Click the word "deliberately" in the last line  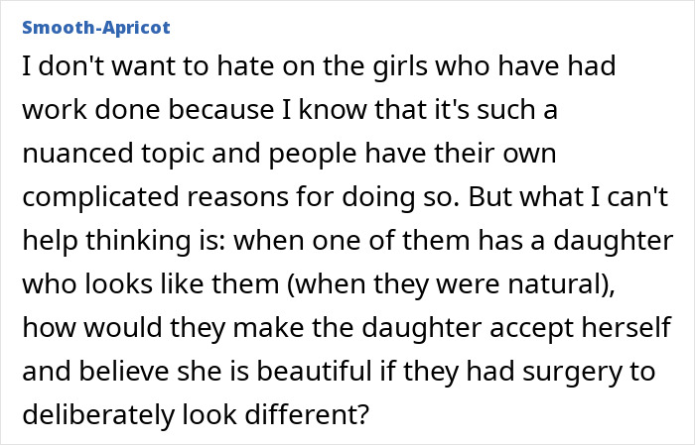[x=98, y=415]
